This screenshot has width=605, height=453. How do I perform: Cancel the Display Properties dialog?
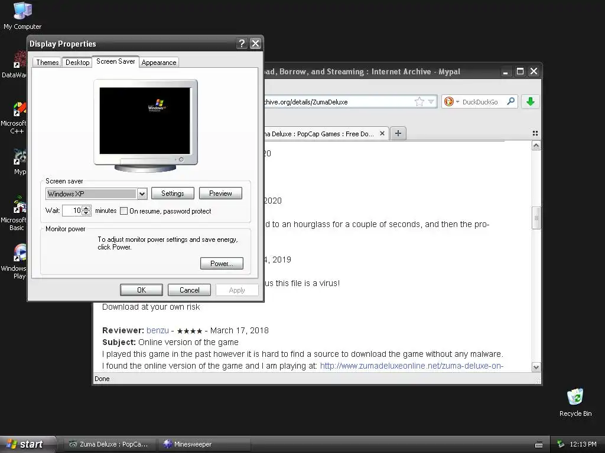tap(189, 290)
